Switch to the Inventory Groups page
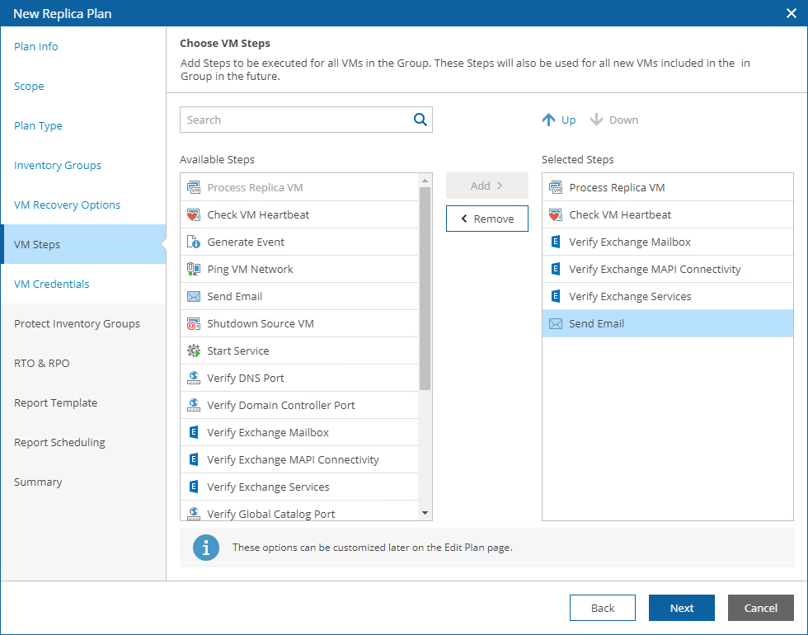The image size is (808, 635). pyautogui.click(x=58, y=165)
